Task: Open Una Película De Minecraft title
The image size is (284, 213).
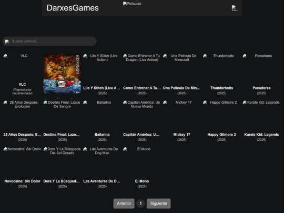Action: tap(181, 88)
